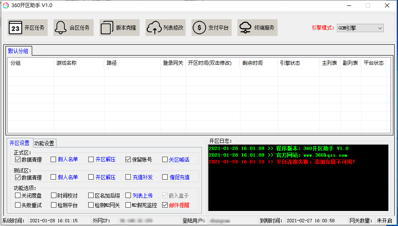398x226 pixels.
Task: Minimize the 360开区助手 window
Action: click(x=349, y=5)
